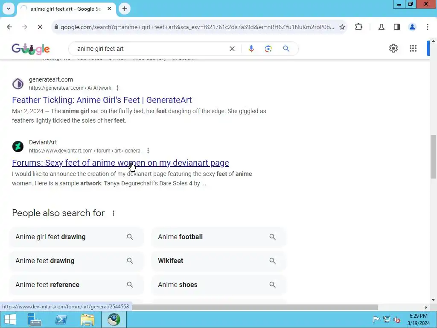Search Anime feet drawing suggestion

[x=76, y=261]
